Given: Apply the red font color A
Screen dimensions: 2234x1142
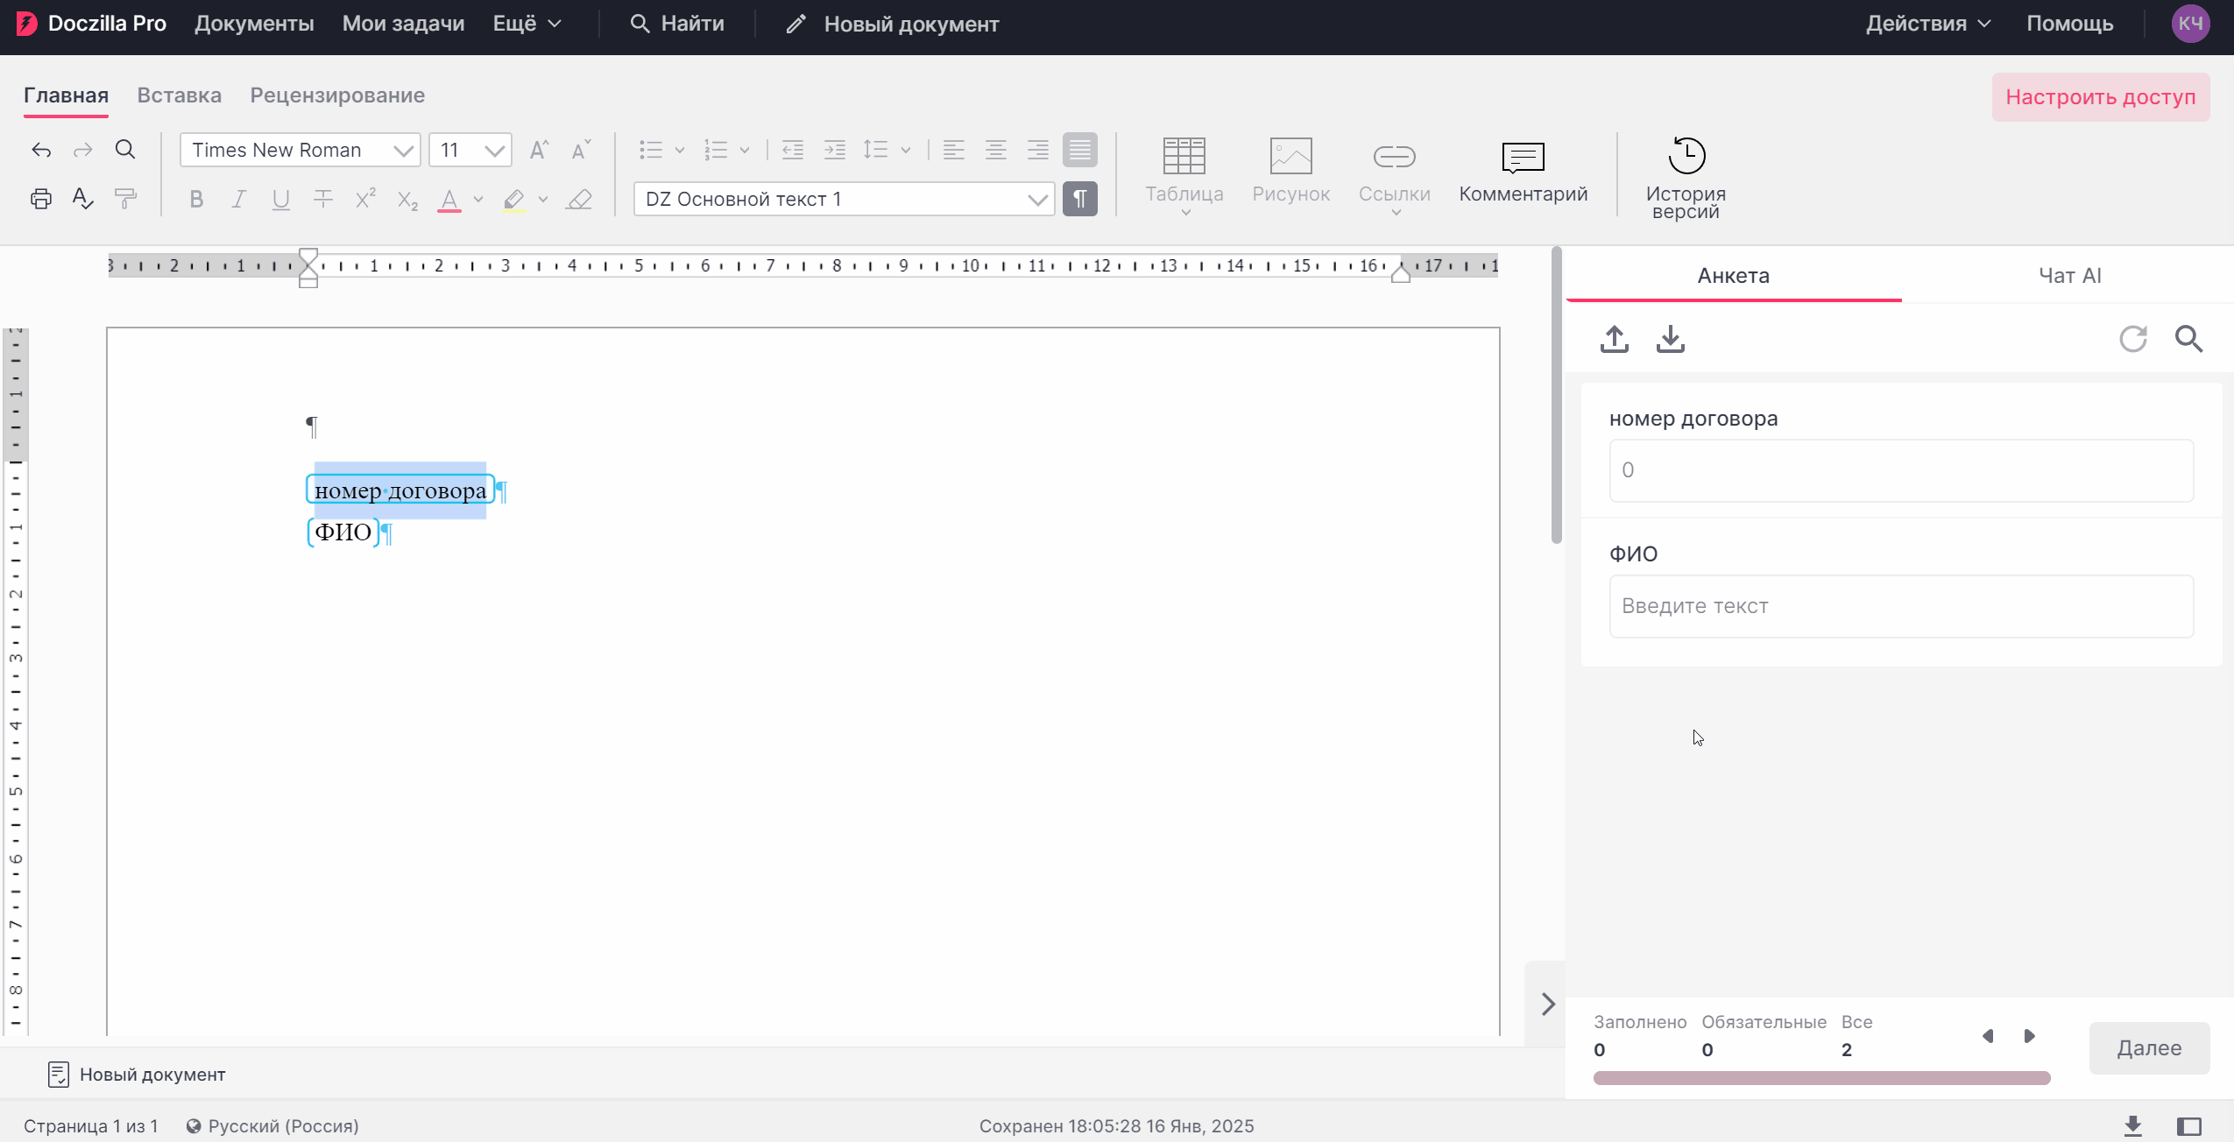Looking at the screenshot, I should [449, 200].
